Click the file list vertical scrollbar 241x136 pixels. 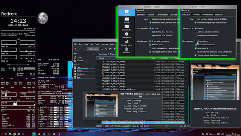tap(189, 104)
